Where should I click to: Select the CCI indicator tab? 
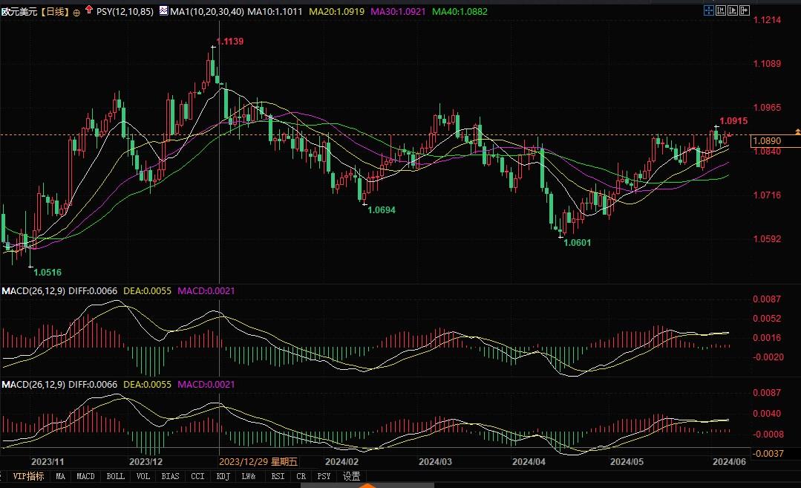point(197,476)
